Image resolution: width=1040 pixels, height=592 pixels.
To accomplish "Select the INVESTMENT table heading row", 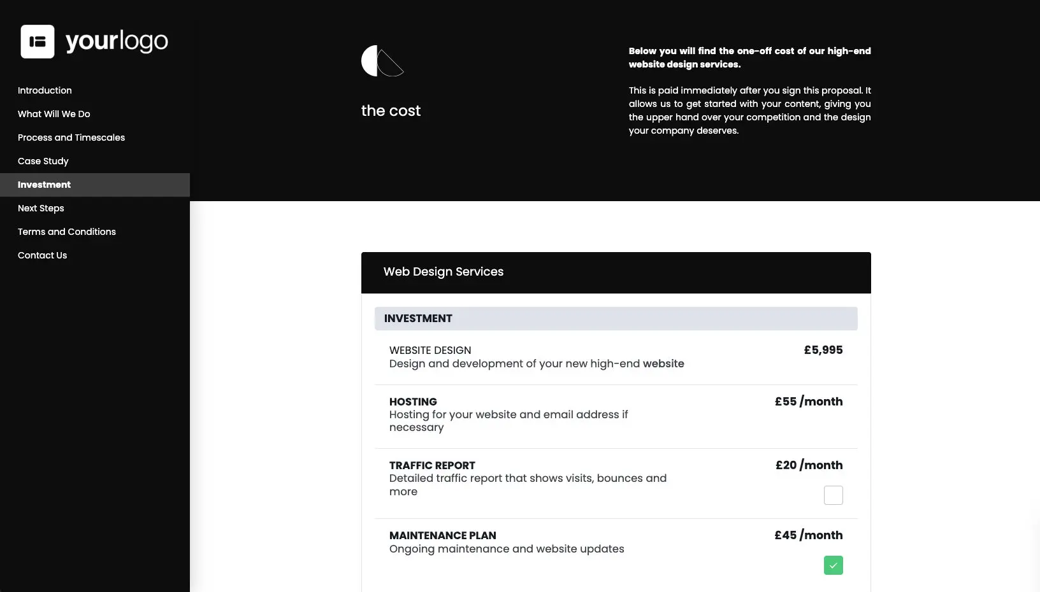I will point(616,318).
